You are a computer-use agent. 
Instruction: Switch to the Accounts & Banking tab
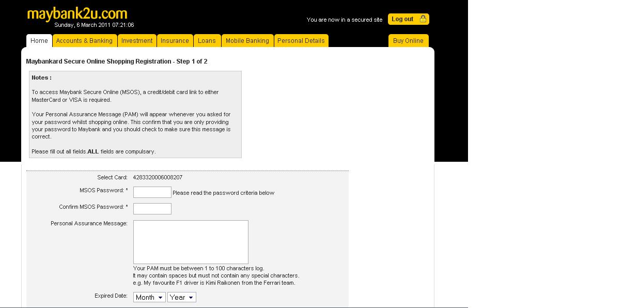click(85, 40)
